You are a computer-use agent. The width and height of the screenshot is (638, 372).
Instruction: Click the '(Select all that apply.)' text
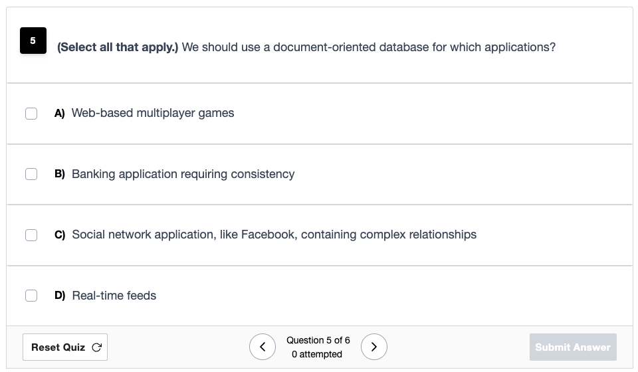[118, 47]
